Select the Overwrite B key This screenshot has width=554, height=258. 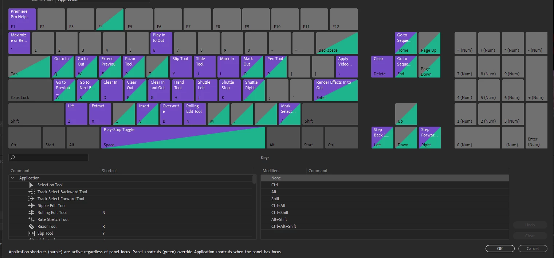coord(171,114)
